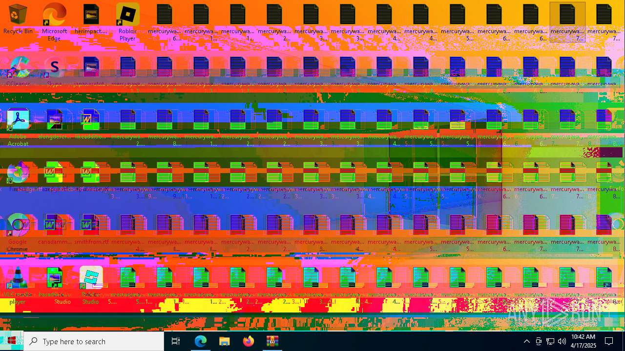The height and width of the screenshot is (351, 625).
Task: Show hidden system tray icons
Action: [526, 341]
